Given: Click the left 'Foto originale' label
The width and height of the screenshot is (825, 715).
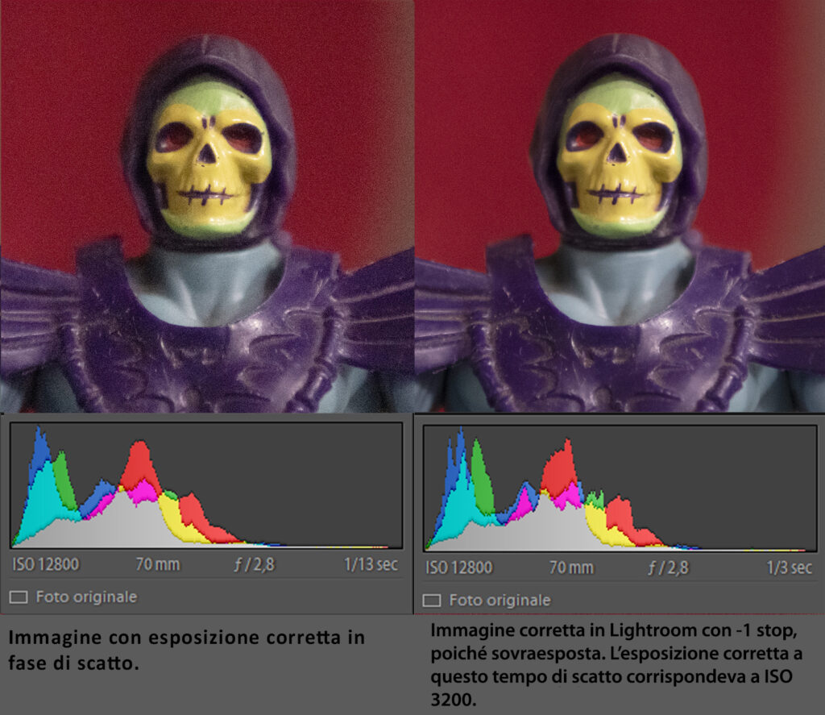Looking at the screenshot, I should click(86, 597).
